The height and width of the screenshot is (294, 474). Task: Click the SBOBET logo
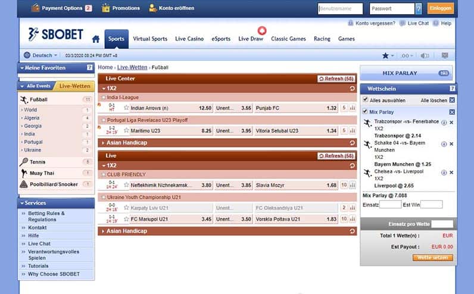tap(55, 34)
